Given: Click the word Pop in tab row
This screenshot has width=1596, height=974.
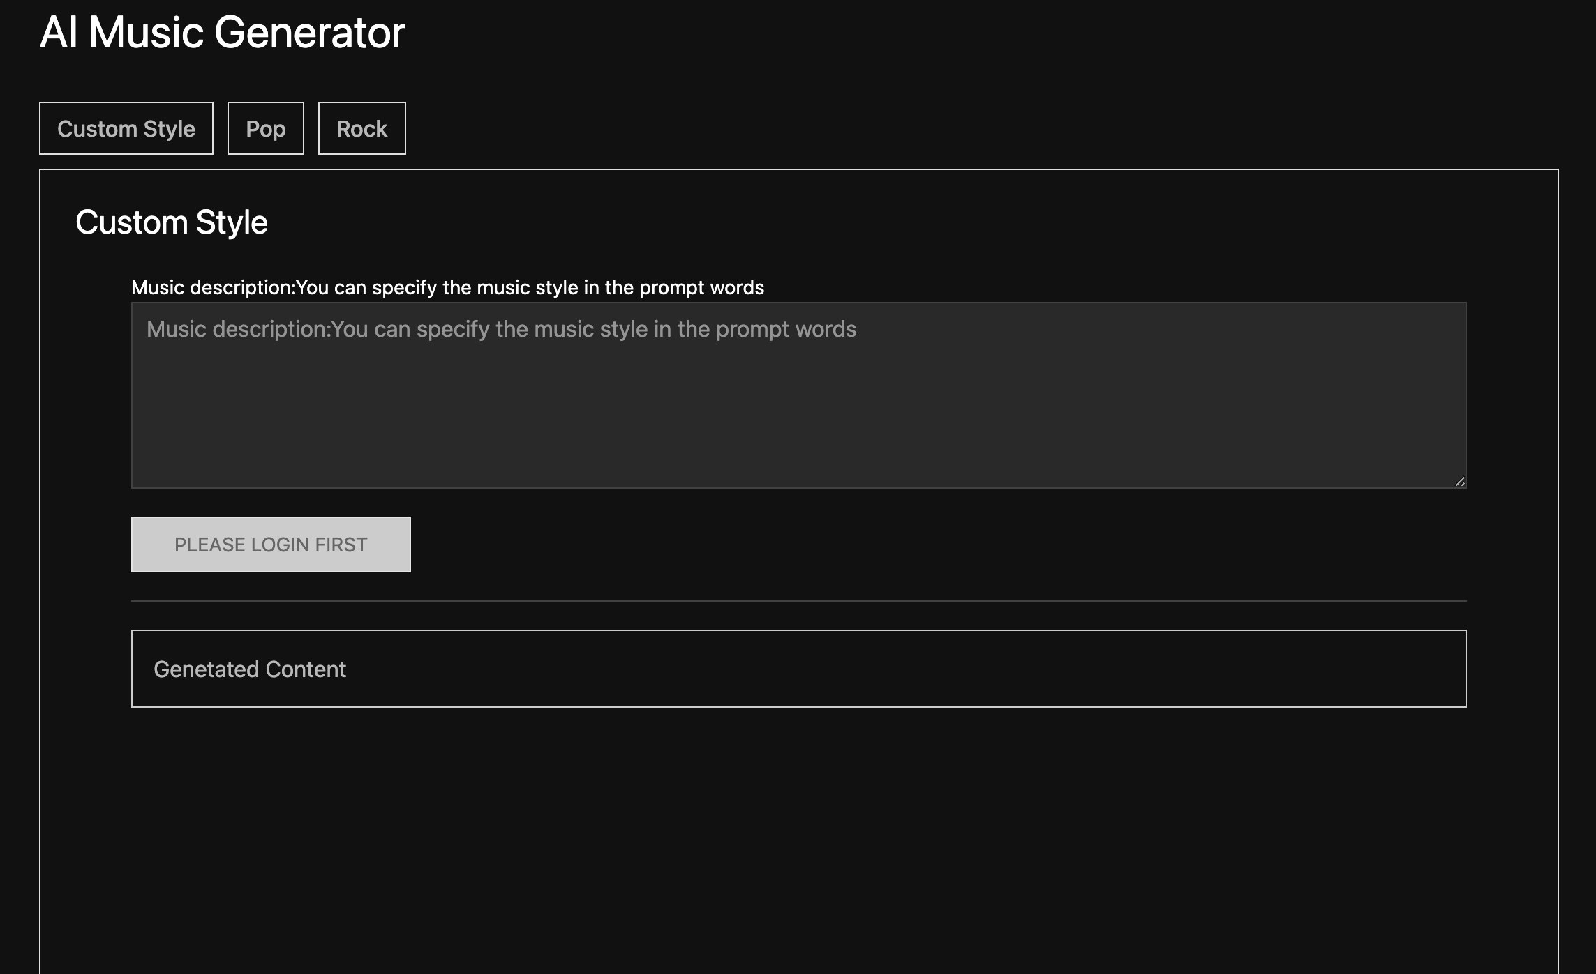Looking at the screenshot, I should pyautogui.click(x=265, y=129).
